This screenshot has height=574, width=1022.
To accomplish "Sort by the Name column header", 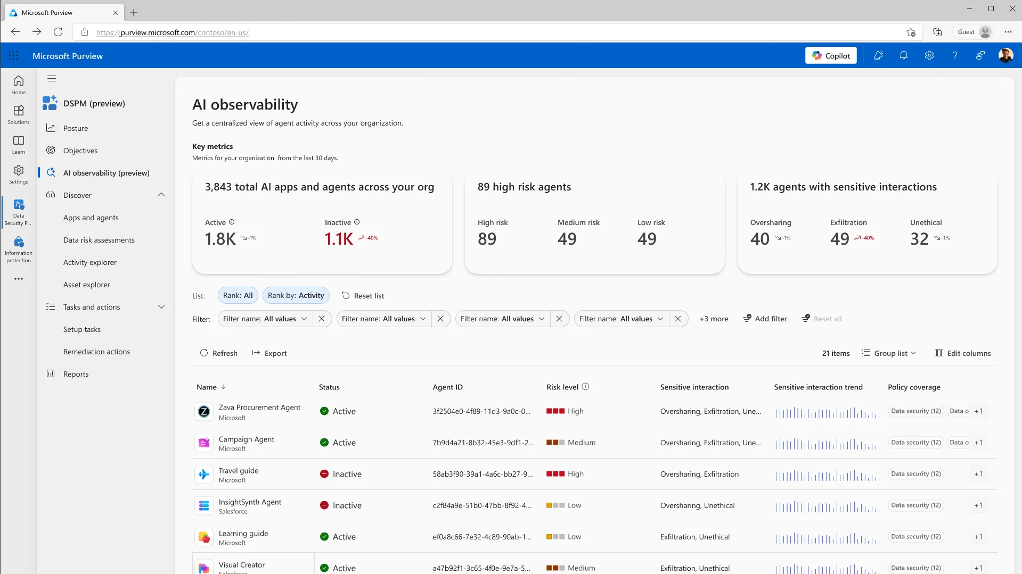I will coord(211,387).
